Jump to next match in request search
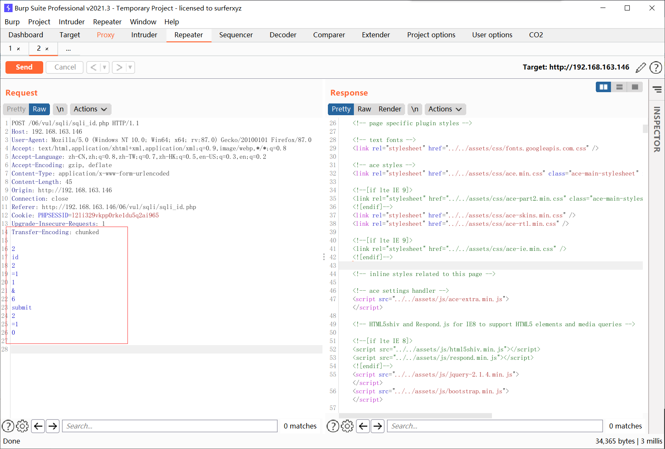 point(52,426)
